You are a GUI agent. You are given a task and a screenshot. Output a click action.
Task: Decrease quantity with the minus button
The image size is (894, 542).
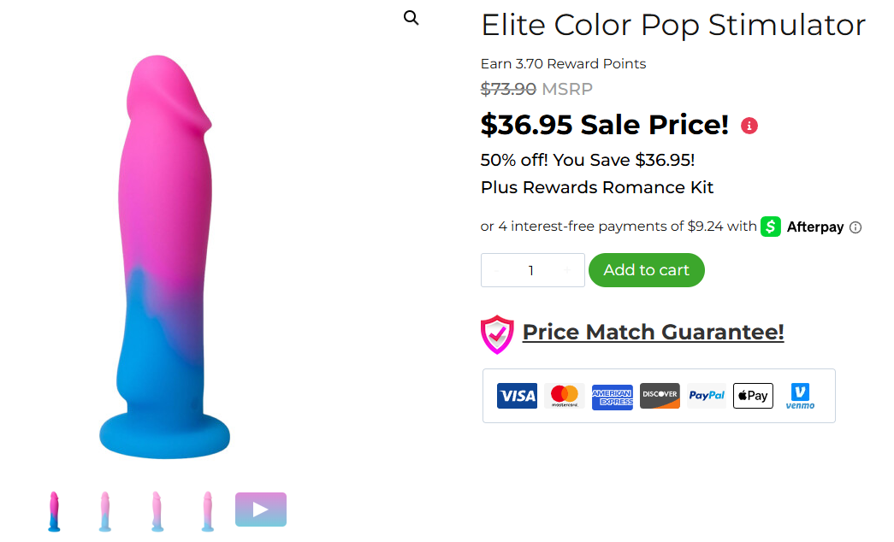click(495, 270)
